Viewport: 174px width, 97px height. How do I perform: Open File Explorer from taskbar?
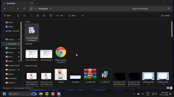[x=41, y=94]
